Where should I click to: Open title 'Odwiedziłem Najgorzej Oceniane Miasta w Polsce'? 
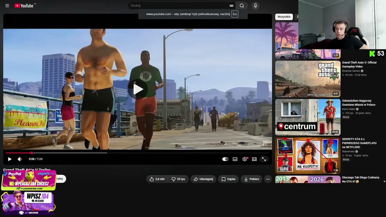tap(359, 103)
